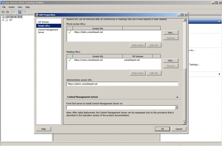
Task: Maximize the Edit Properties dialog
Action: click(182, 15)
